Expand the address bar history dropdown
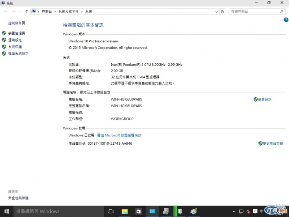The width and height of the screenshot is (289, 217). coord(217,12)
